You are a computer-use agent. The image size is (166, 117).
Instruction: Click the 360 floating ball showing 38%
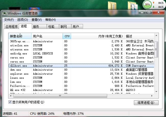tap(147, 5)
